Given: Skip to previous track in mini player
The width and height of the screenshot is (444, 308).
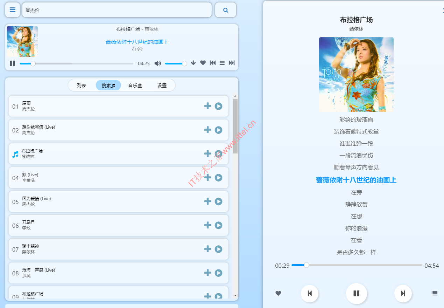Looking at the screenshot, I should (213, 63).
